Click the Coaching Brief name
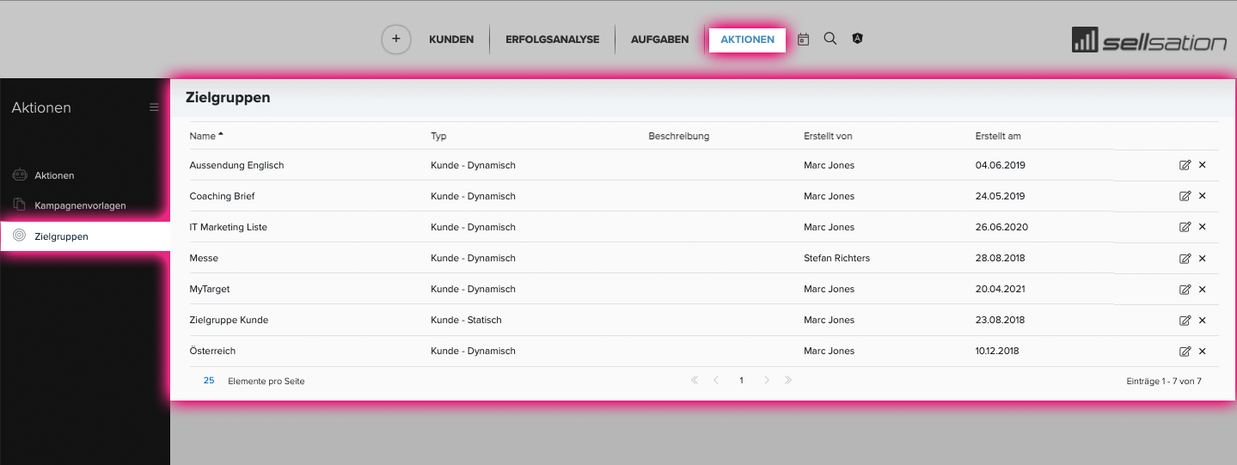This screenshot has height=465, width=1237. coord(222,196)
